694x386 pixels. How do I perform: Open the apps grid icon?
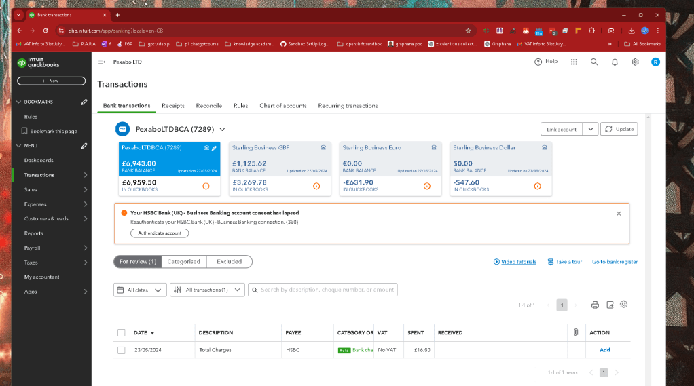(574, 62)
